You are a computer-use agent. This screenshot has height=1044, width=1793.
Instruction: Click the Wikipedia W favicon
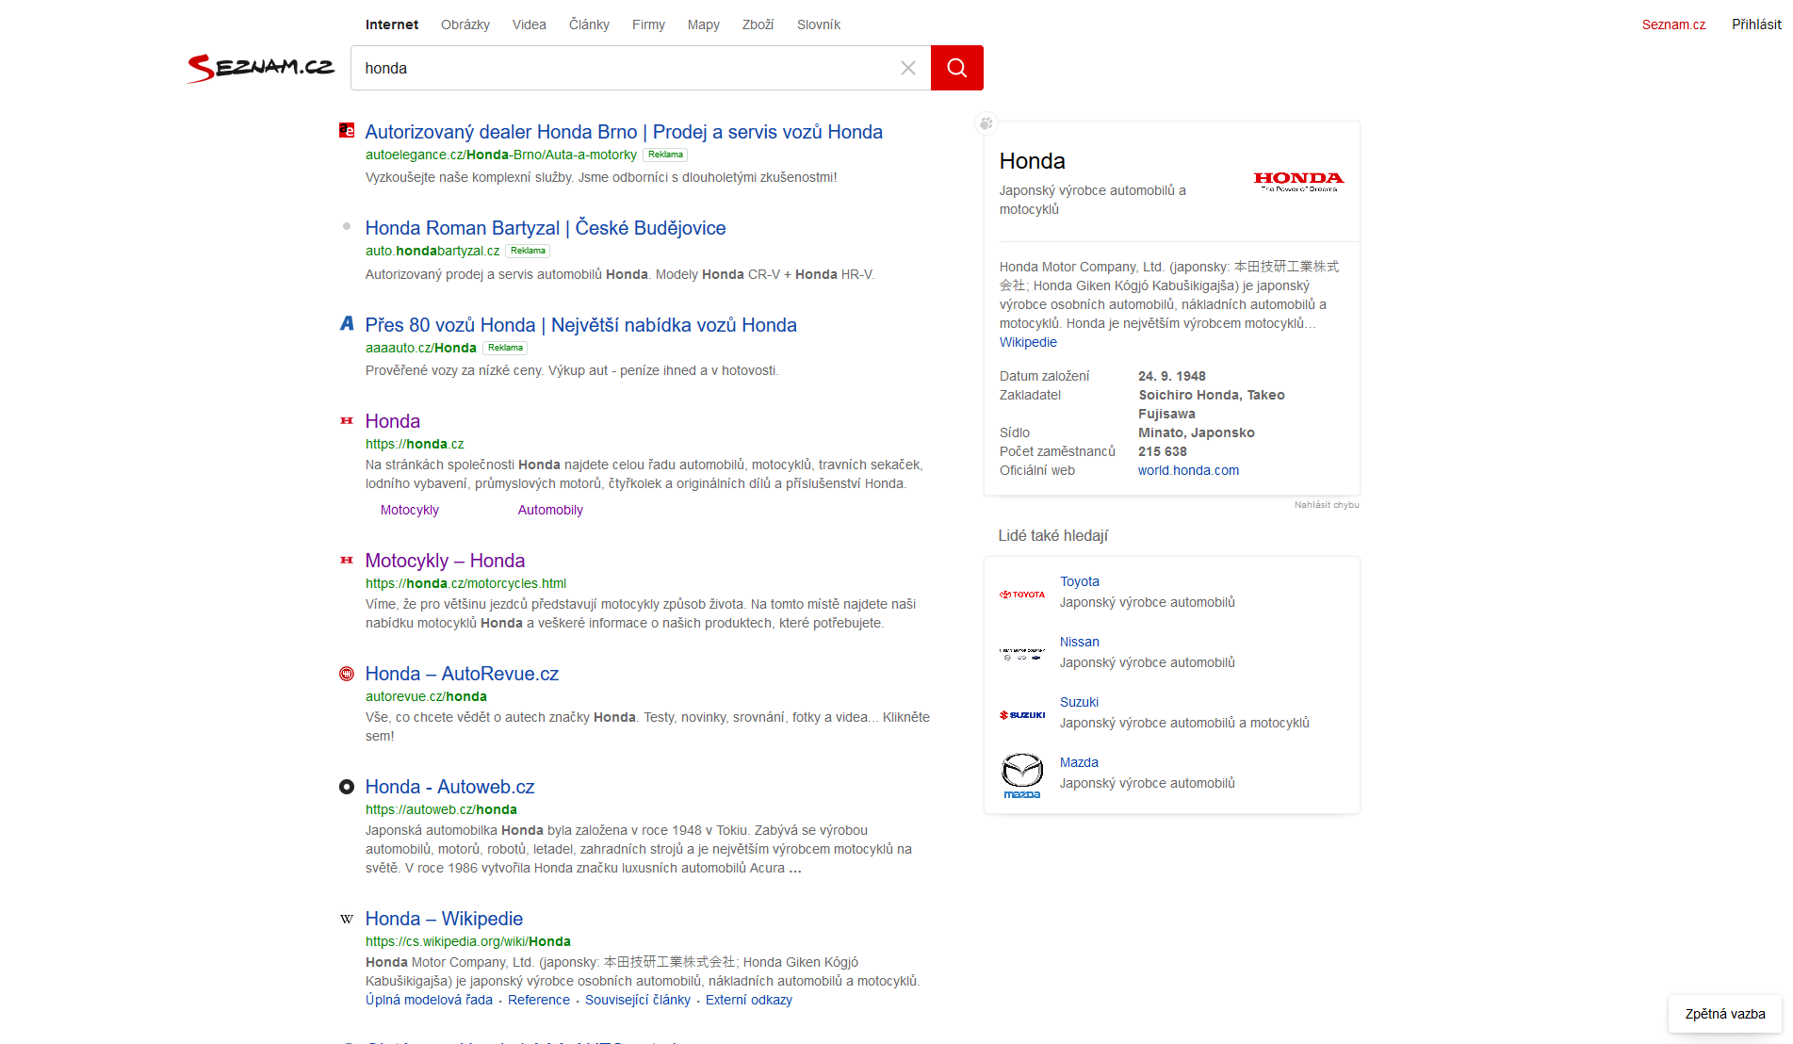(x=347, y=919)
